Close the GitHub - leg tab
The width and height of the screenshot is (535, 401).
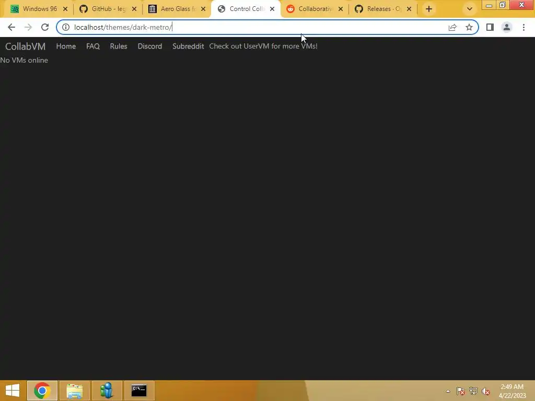134,9
